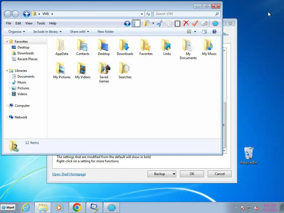
Task: Click OK in the Open-Shell settings window
Action: coord(192,174)
